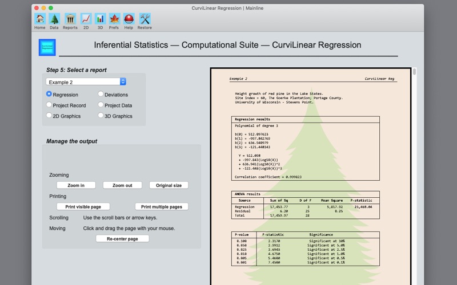This screenshot has width=457, height=285.
Task: Open the 3D bar chart icon
Action: pyautogui.click(x=101, y=19)
